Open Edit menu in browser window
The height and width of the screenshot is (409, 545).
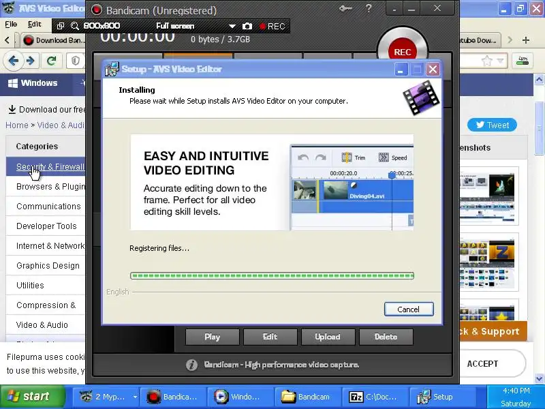click(35, 25)
